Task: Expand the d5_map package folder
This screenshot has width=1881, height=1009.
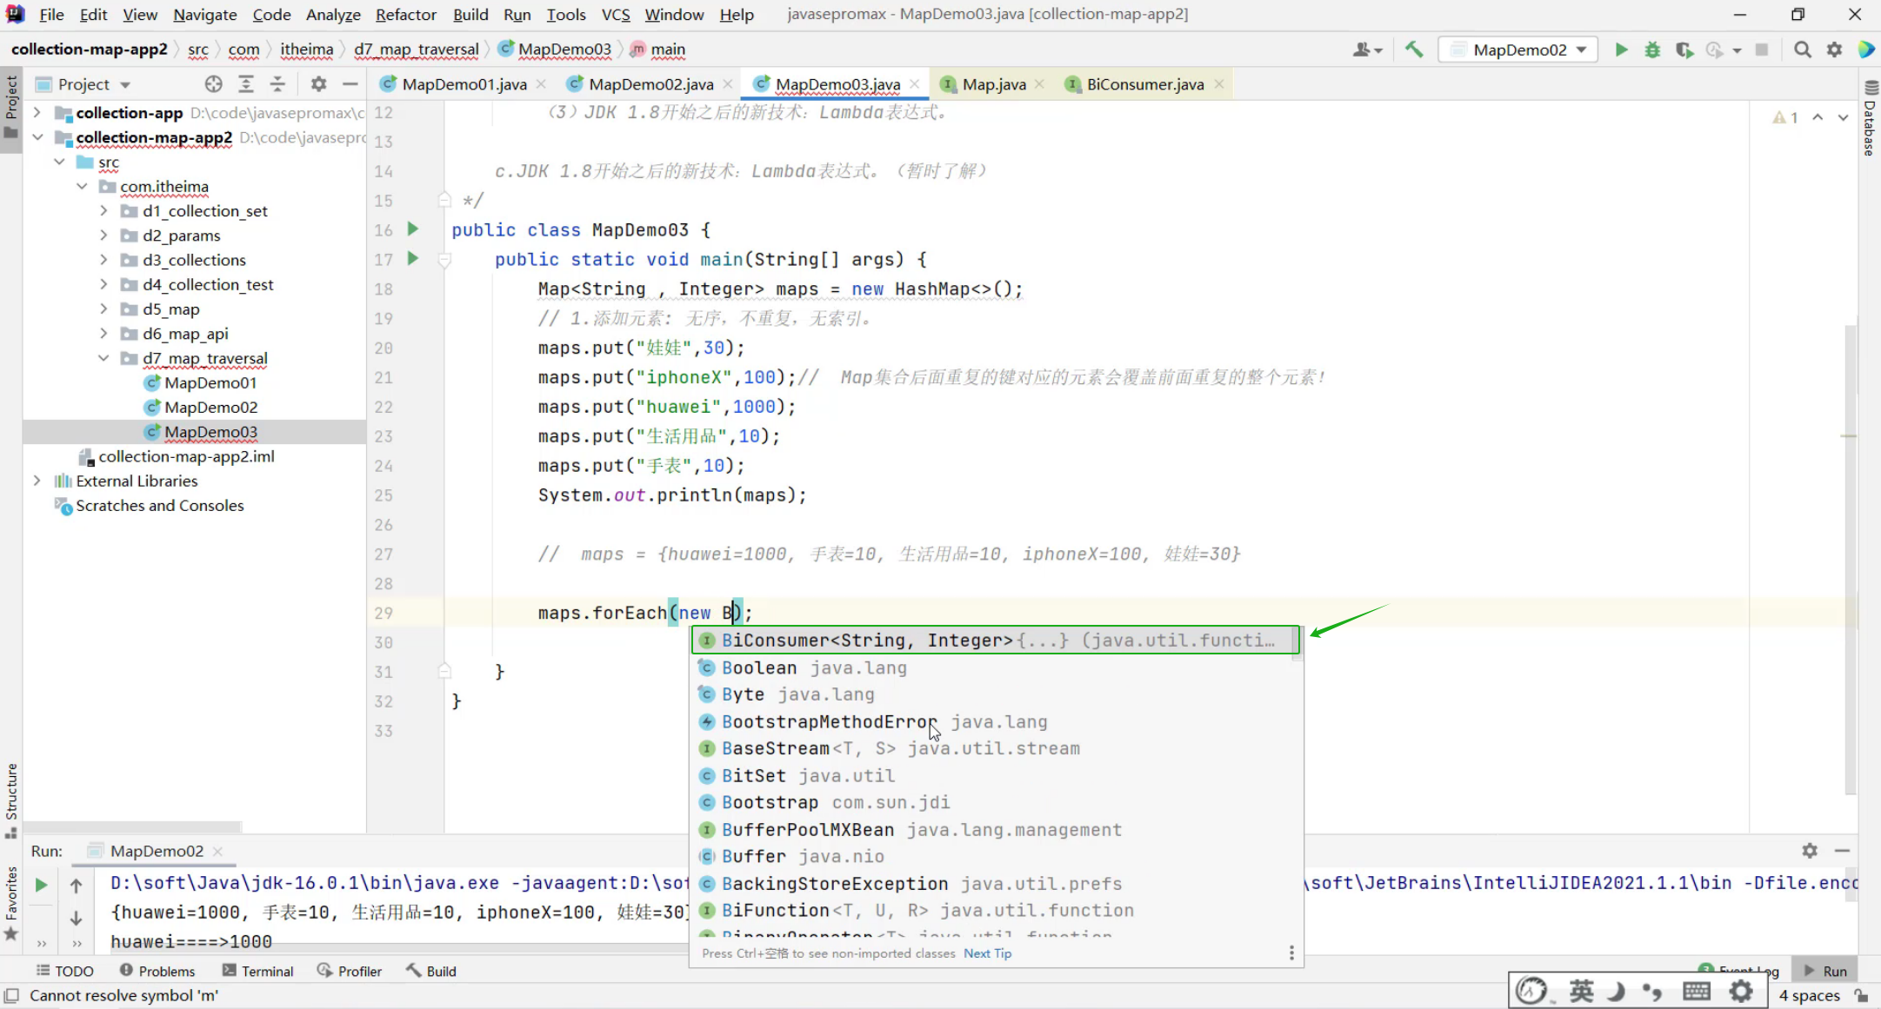Action: pyautogui.click(x=103, y=309)
